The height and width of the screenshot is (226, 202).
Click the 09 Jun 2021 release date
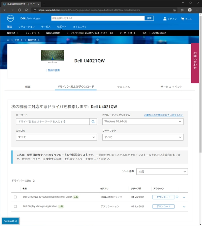pyautogui.click(x=138, y=206)
